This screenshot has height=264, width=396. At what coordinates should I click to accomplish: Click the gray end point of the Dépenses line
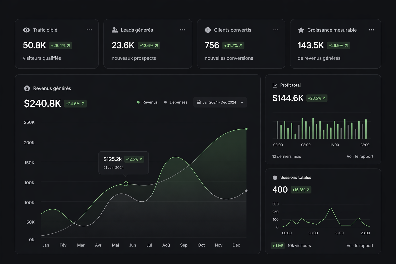coord(246,191)
